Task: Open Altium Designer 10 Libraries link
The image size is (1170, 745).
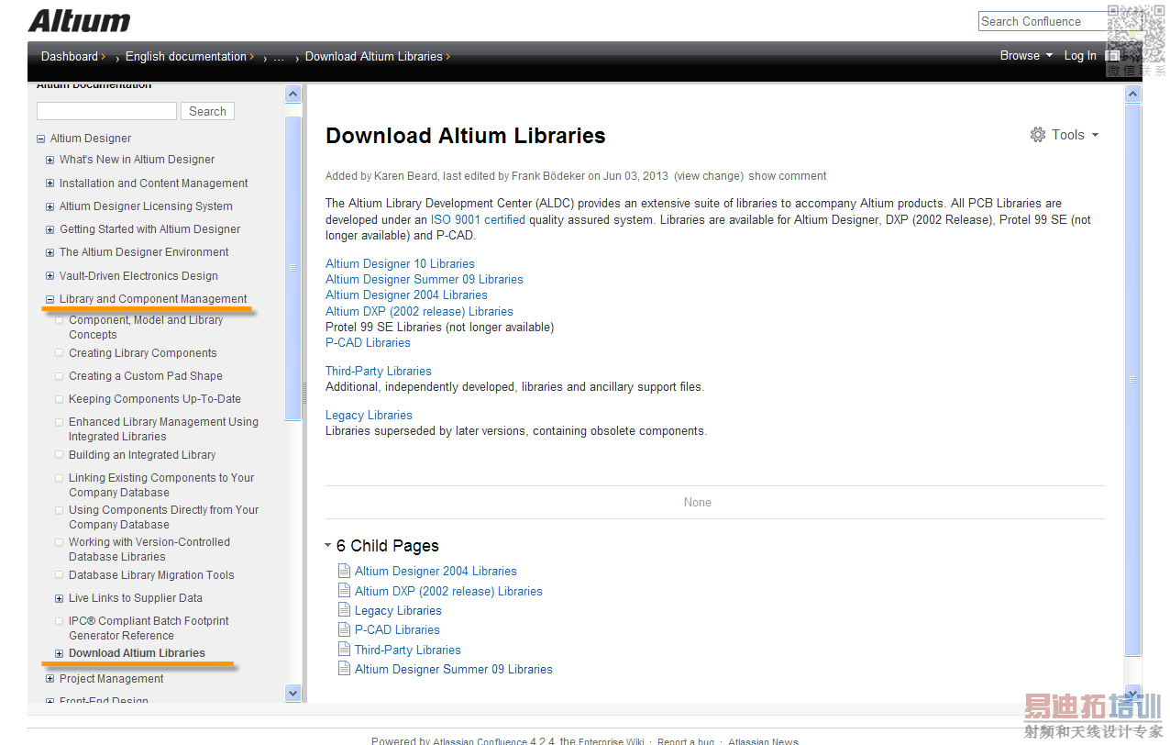Action: click(400, 264)
